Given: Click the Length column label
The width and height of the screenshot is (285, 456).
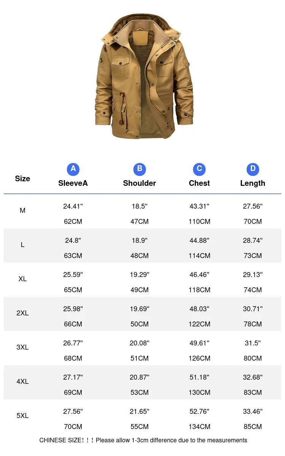Looking at the screenshot, I should pyautogui.click(x=253, y=183).
